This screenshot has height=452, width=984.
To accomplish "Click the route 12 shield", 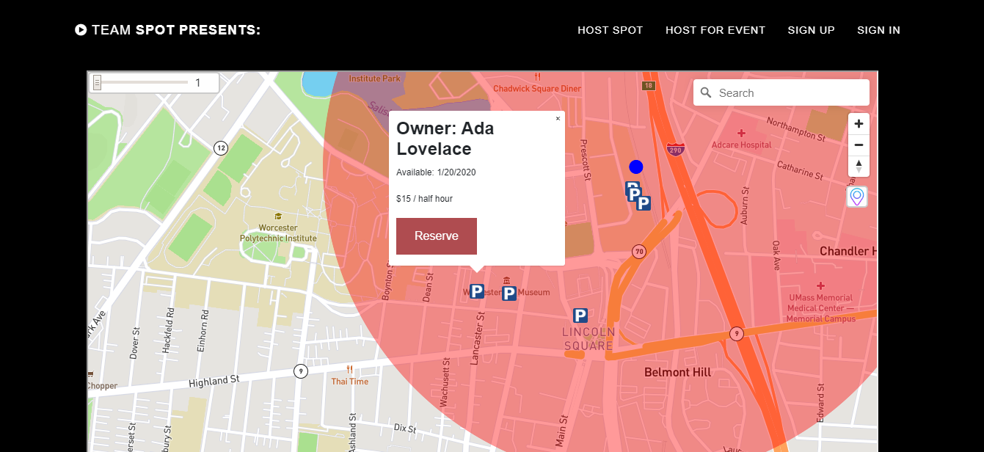I will click(221, 148).
